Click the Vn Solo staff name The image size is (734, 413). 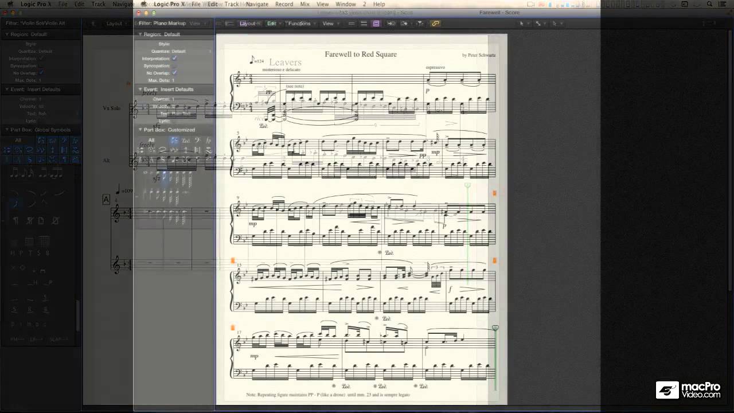[x=112, y=108]
